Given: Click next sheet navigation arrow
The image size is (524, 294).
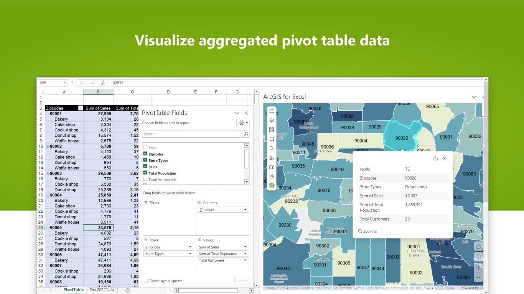Looking at the screenshot, I should coord(50,290).
